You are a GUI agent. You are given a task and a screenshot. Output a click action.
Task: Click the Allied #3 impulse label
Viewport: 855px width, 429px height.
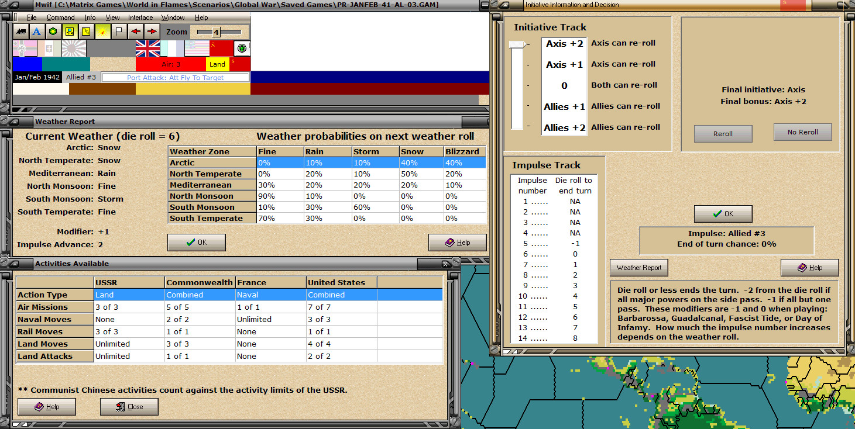(81, 77)
